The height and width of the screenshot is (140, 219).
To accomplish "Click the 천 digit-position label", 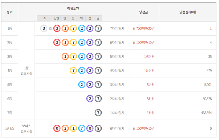I will click(73, 18).
